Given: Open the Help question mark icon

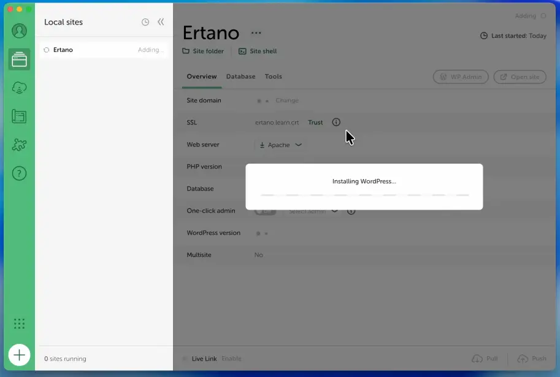Looking at the screenshot, I should pos(19,174).
